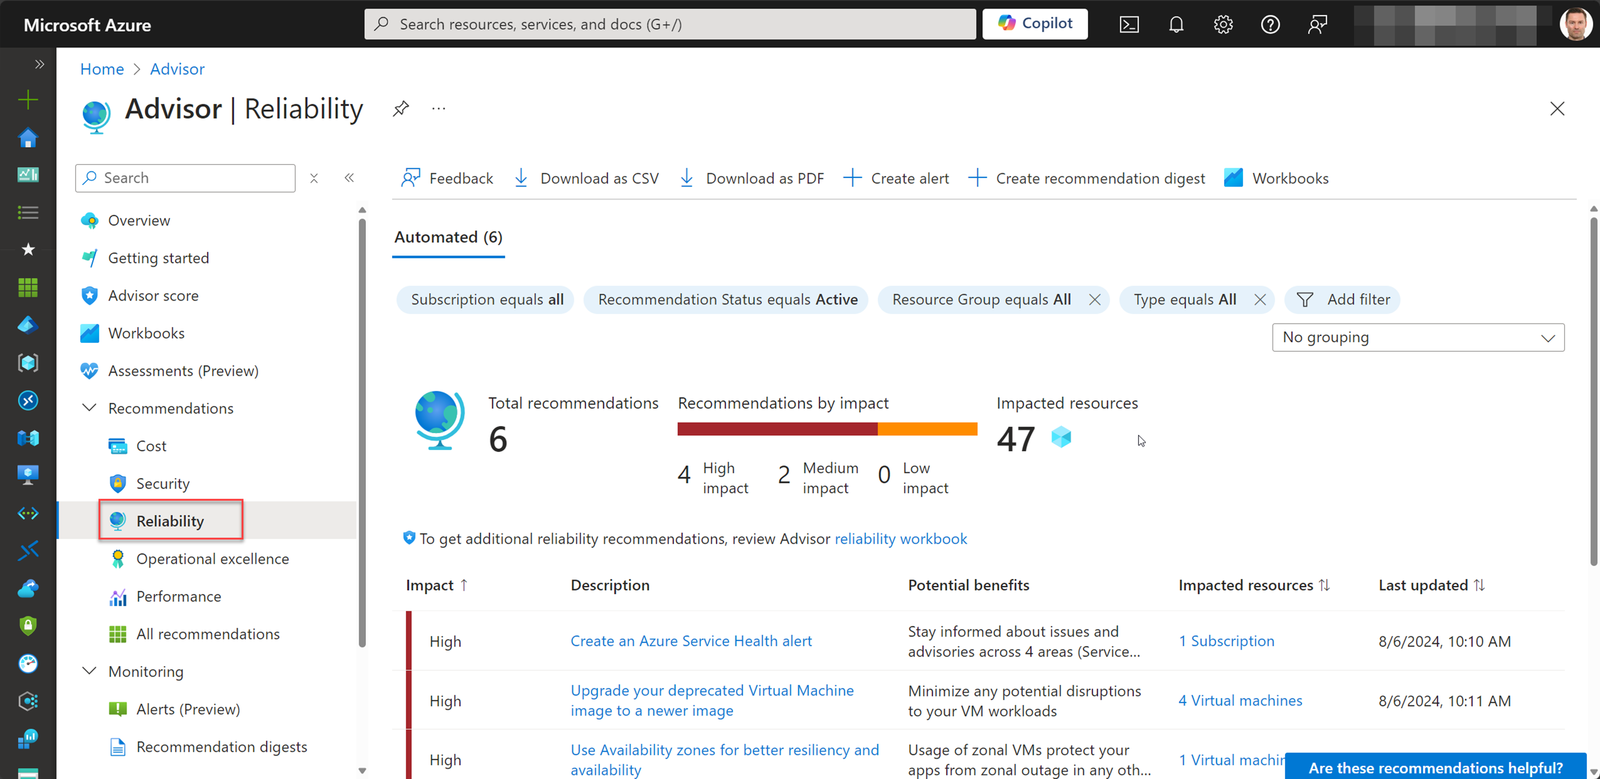Open Azure portal settings gear
Screen dimensions: 1600x779
pos(1223,24)
